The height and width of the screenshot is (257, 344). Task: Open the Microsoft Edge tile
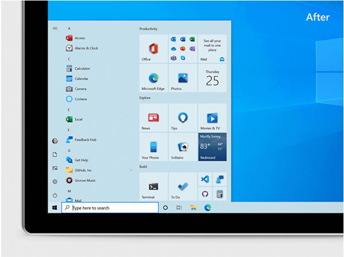click(153, 78)
